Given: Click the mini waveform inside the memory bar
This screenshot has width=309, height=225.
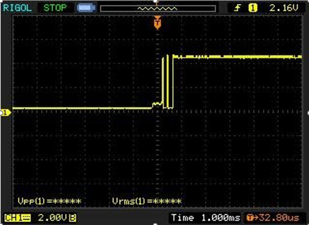Looking at the screenshot, I should pyautogui.click(x=157, y=8).
